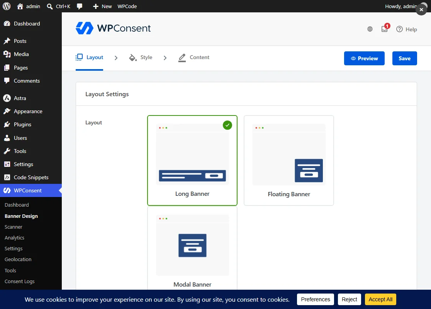Screen dimensions: 431x309
Task: Click the Tools wrench icon in main sidebar
Action: pyautogui.click(x=7, y=151)
